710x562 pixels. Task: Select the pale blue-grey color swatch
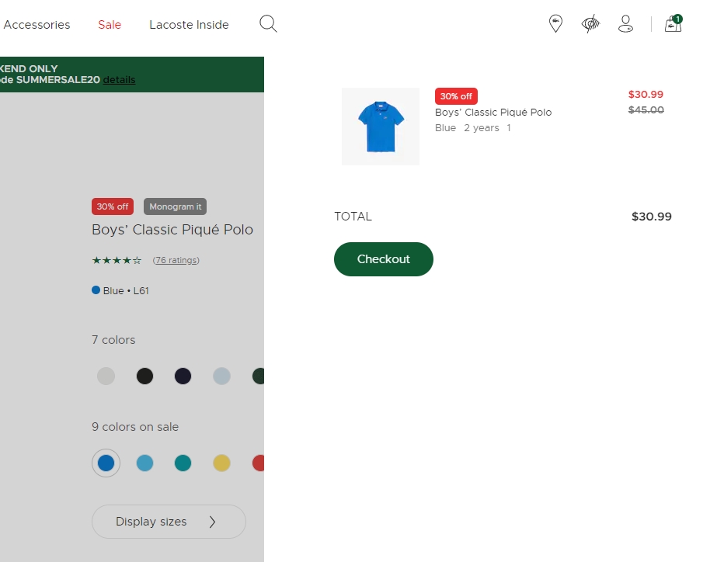coord(222,376)
